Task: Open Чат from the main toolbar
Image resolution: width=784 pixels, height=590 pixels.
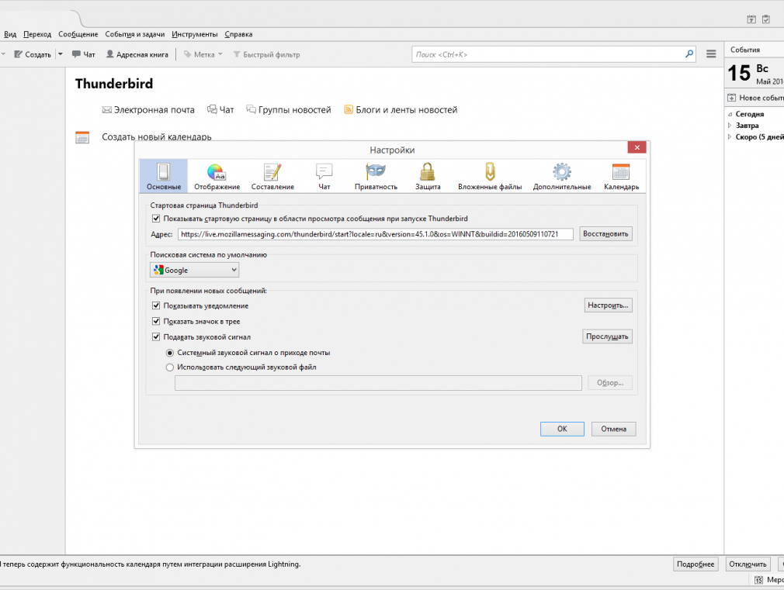Action: (84, 54)
